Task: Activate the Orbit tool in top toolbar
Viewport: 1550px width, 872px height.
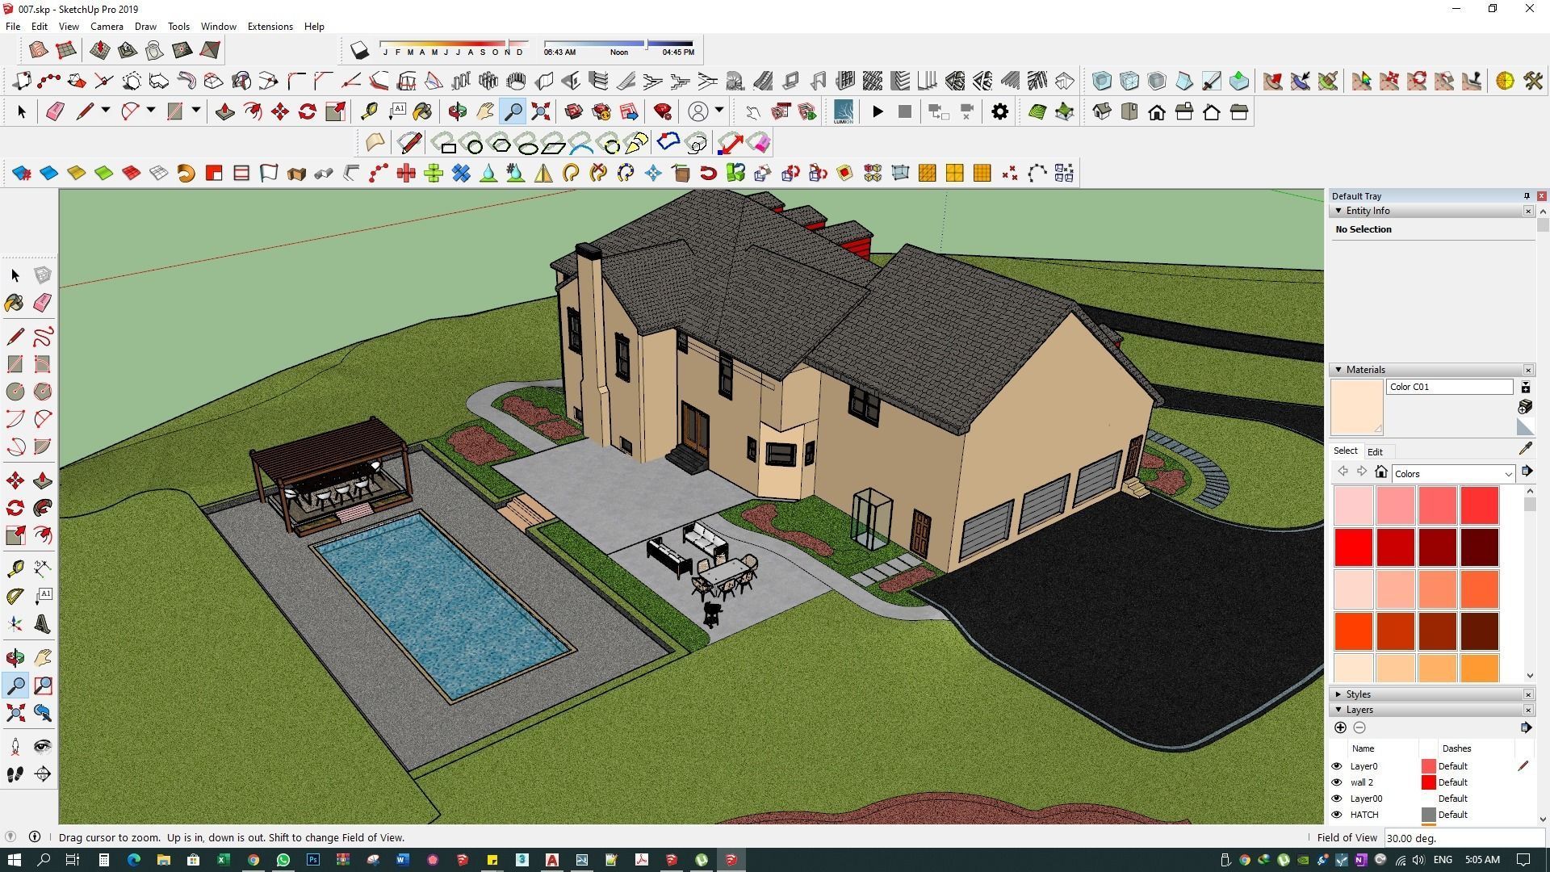Action: pyautogui.click(x=457, y=111)
